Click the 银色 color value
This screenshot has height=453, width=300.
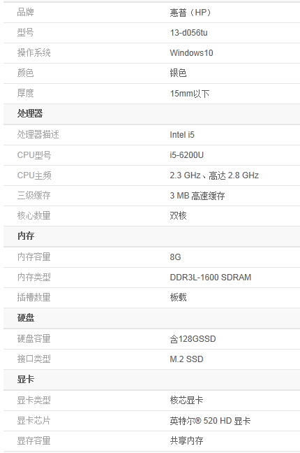178,73
